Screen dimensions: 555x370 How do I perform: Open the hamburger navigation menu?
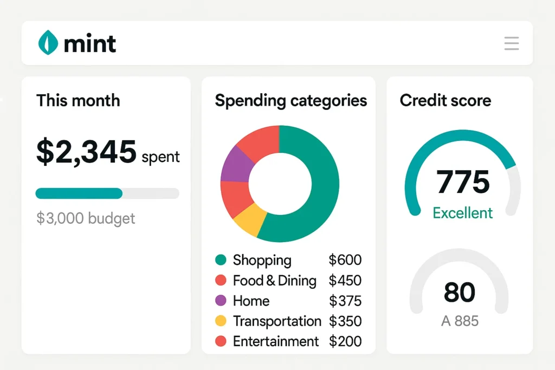[511, 43]
